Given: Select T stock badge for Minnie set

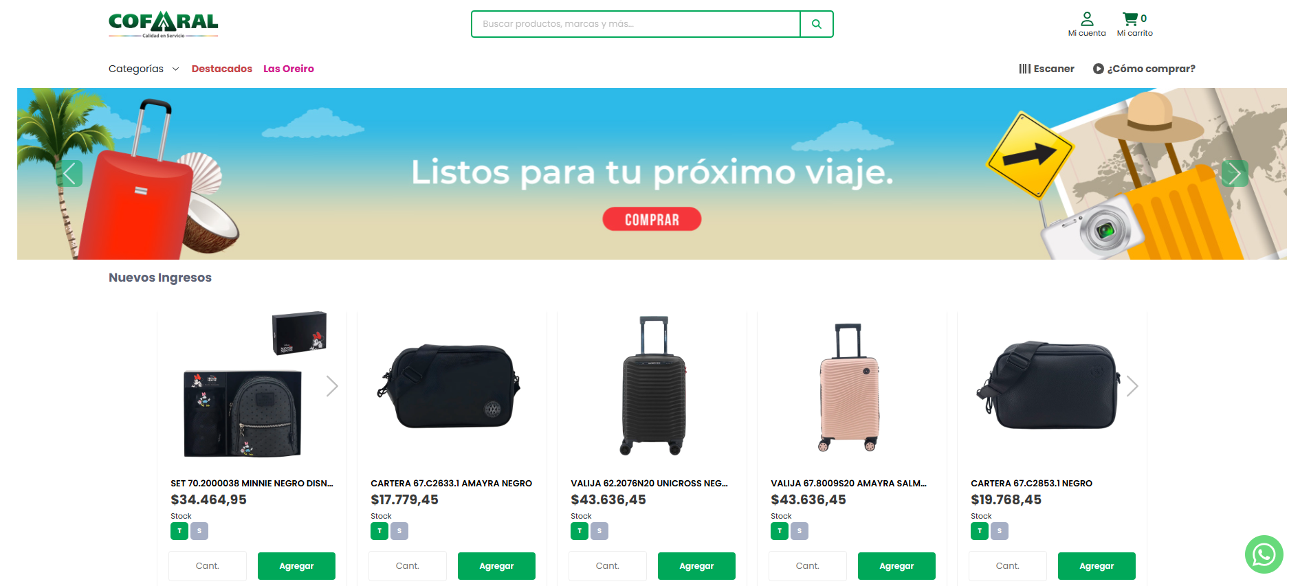Looking at the screenshot, I should [x=179, y=531].
